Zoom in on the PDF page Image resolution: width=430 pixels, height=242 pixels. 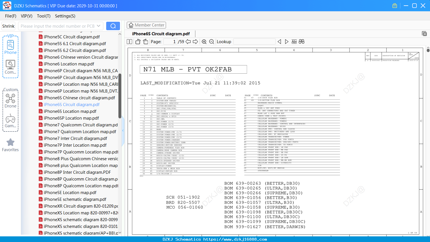pyautogui.click(x=204, y=42)
